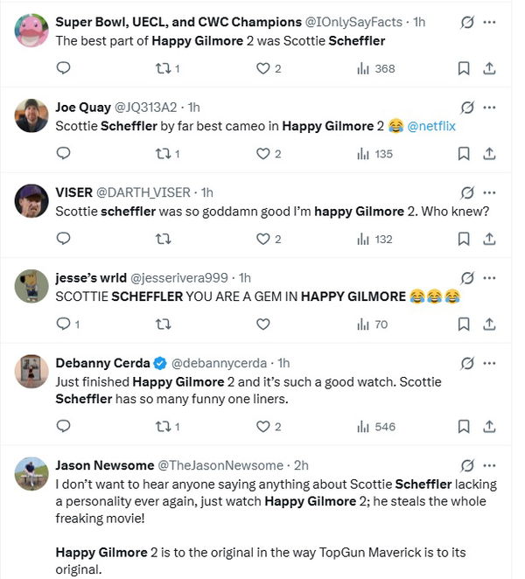Open Jason Newsome's profile picture
The width and height of the screenshot is (525, 579).
click(31, 473)
